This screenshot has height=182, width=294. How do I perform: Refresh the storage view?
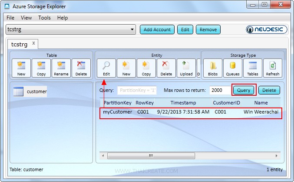click(273, 68)
